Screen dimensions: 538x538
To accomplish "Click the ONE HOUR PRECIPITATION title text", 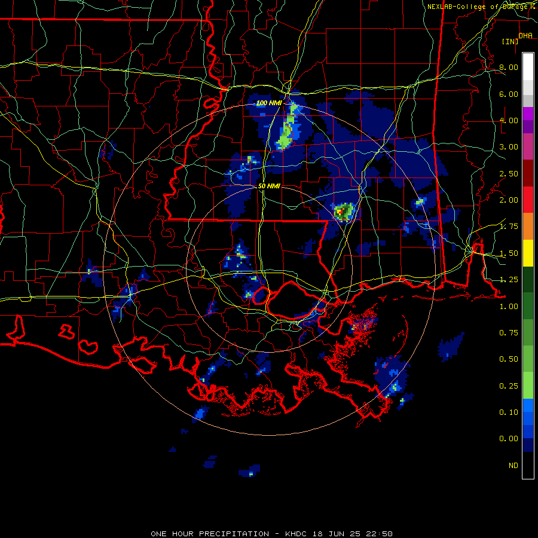I will tap(210, 534).
